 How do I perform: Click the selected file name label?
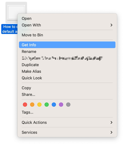pyautogui.click(x=9, y=29)
